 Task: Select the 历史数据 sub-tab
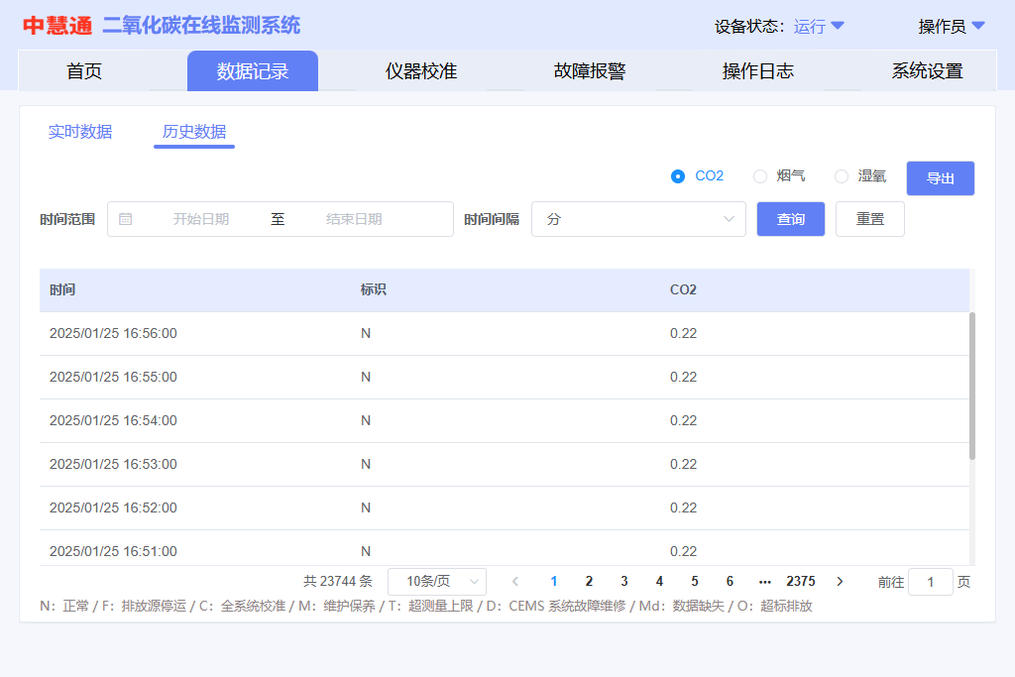[x=194, y=132]
